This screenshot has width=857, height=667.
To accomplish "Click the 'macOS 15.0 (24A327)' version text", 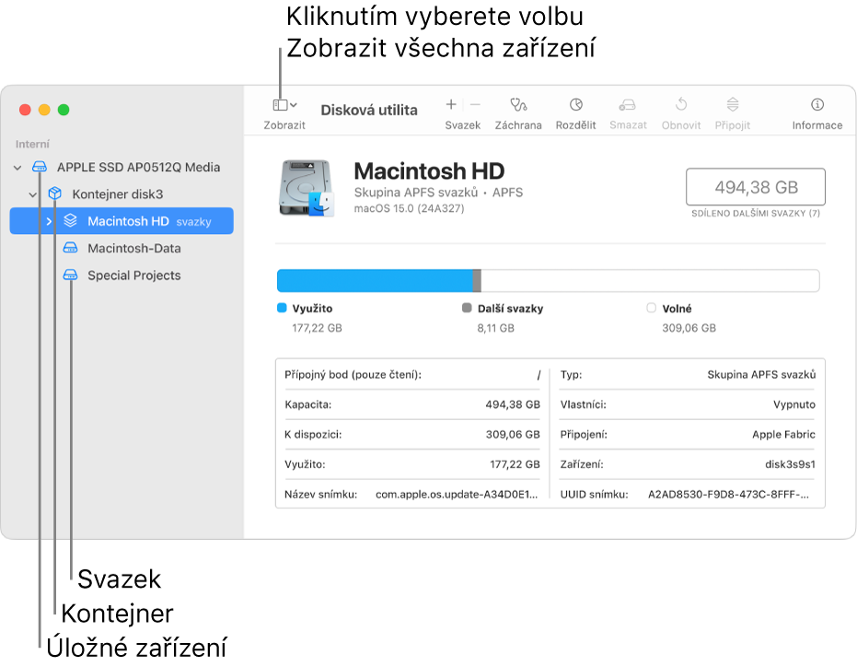I will pos(409,208).
